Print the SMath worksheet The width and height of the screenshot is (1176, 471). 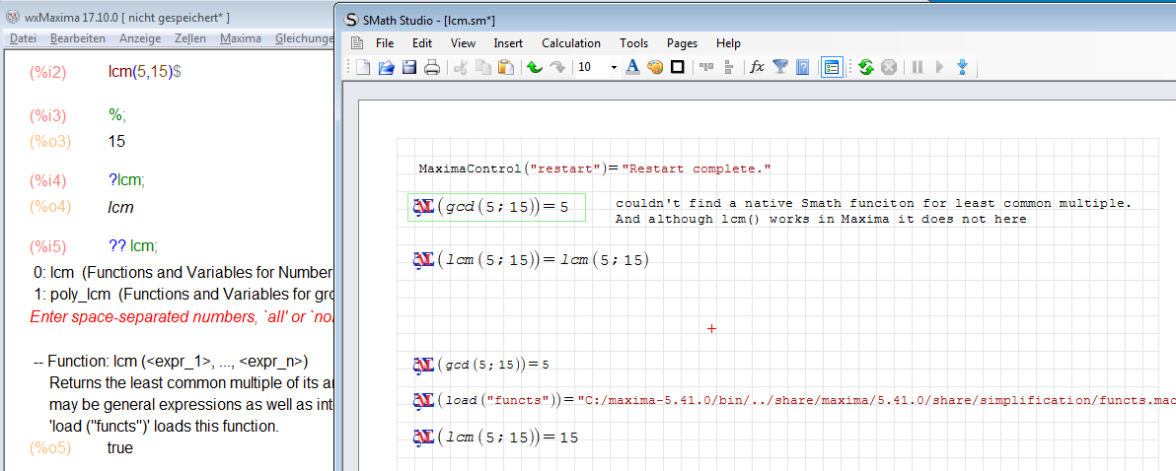[x=431, y=67]
